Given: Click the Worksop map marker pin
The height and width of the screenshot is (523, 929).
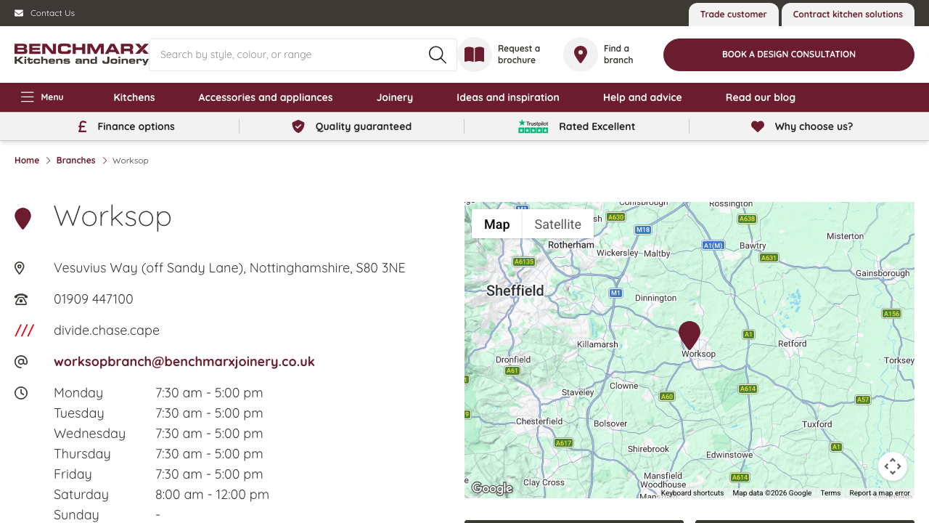Looking at the screenshot, I should pyautogui.click(x=689, y=334).
